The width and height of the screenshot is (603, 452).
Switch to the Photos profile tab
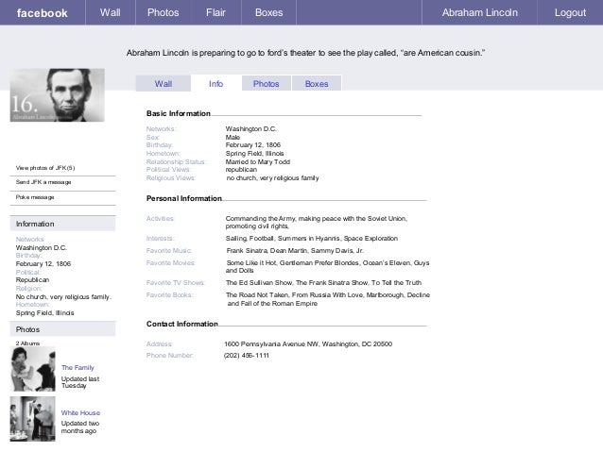pyautogui.click(x=267, y=84)
